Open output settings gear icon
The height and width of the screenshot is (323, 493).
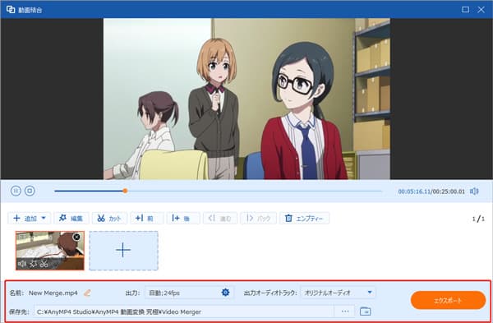coord(225,293)
